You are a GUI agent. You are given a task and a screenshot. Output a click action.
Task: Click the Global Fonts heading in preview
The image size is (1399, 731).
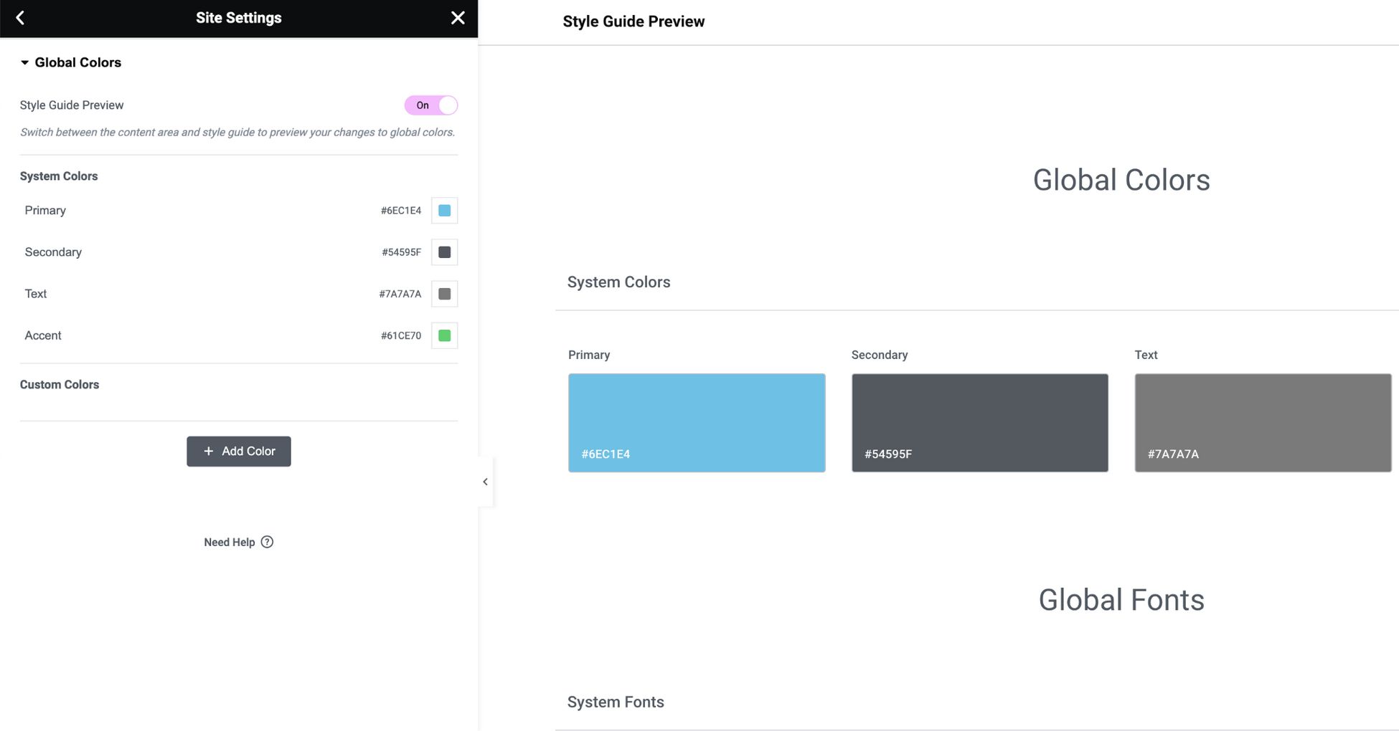1121,600
